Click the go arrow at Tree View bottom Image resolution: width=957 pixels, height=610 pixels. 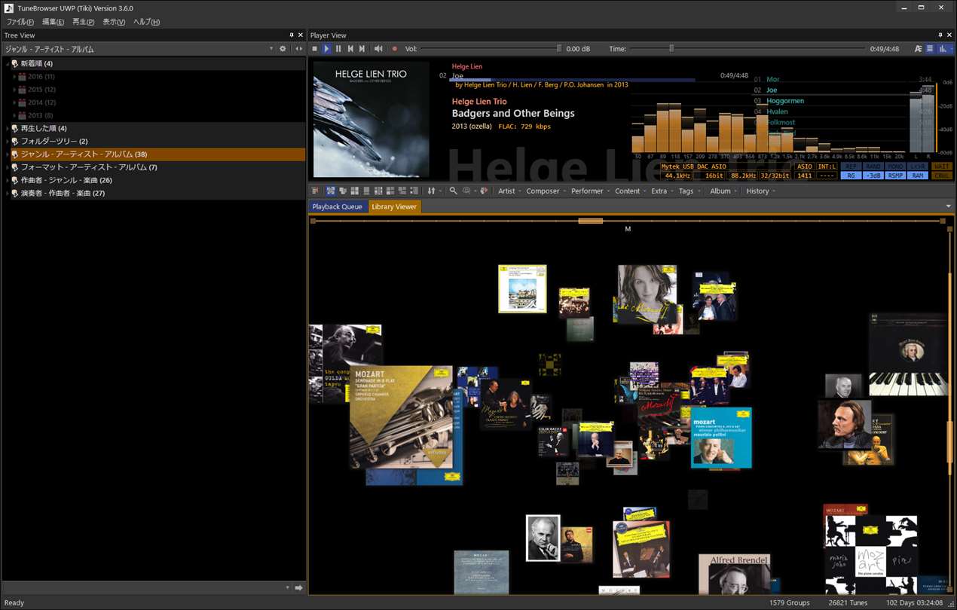(x=298, y=588)
